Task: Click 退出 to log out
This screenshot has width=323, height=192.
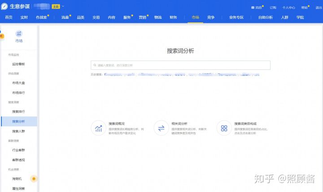Action: (319, 8)
